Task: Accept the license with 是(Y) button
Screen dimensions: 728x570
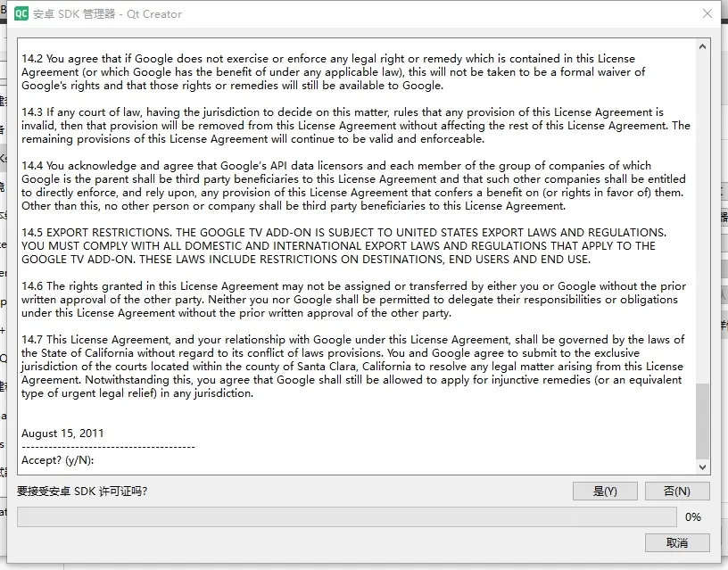Action: click(x=604, y=492)
